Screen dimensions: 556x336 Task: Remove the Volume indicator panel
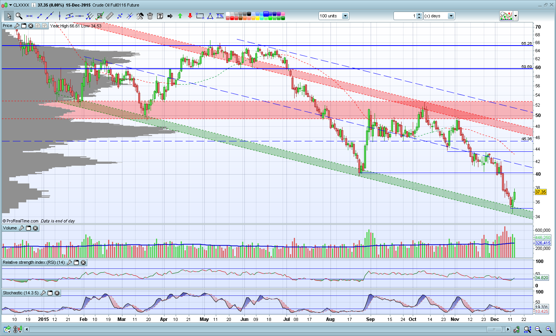coord(35,228)
